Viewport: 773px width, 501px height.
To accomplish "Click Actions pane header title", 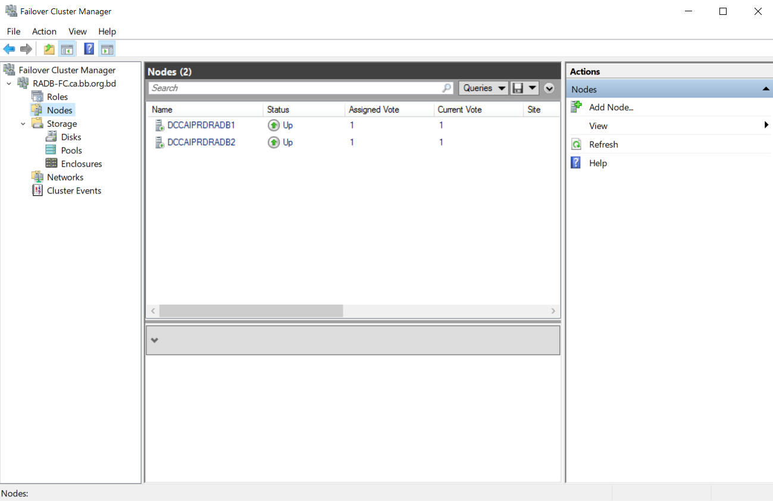I will coord(585,71).
